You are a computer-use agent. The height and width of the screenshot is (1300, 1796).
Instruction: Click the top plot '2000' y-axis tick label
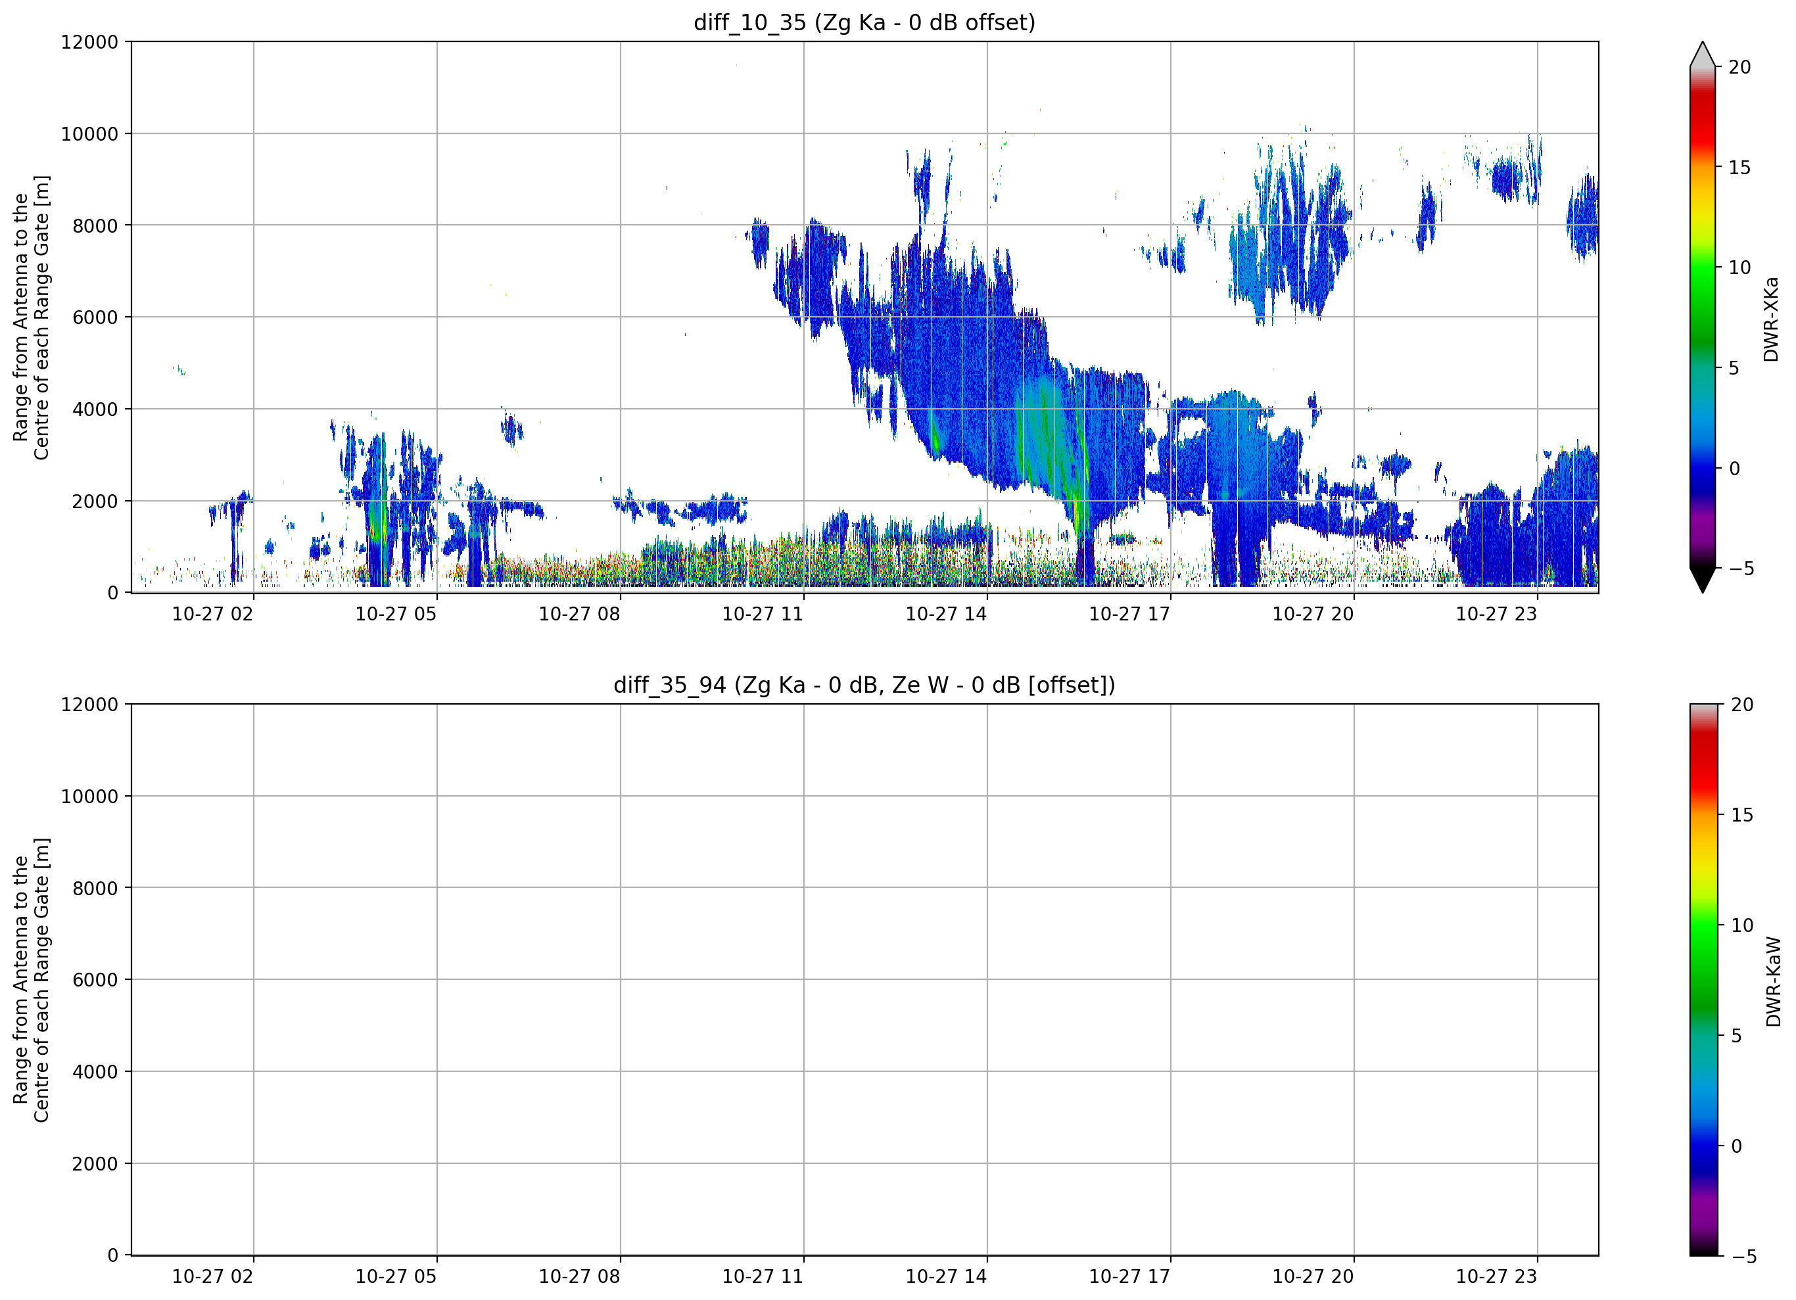pos(95,501)
